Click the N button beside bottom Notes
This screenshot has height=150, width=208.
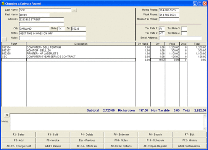(7, 115)
